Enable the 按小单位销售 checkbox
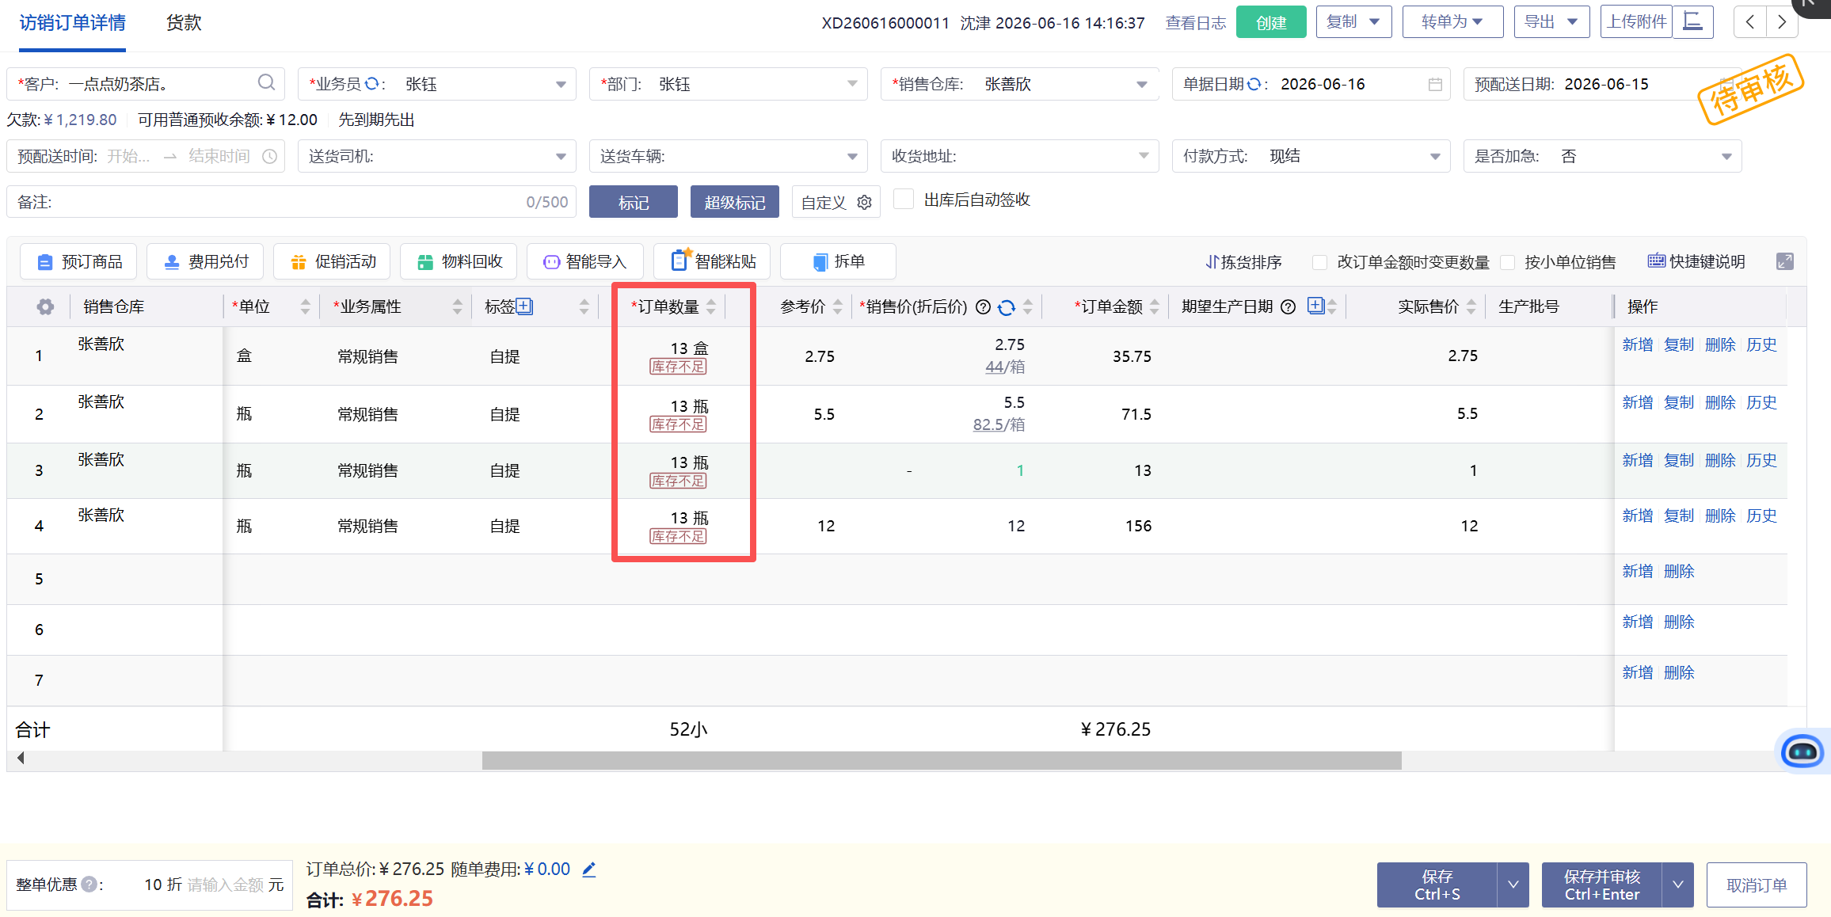 (x=1508, y=262)
